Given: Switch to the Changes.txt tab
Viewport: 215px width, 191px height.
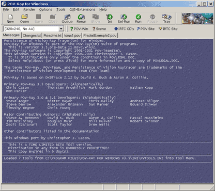Looking at the screenshot, I should pyautogui.click(x=32, y=36).
